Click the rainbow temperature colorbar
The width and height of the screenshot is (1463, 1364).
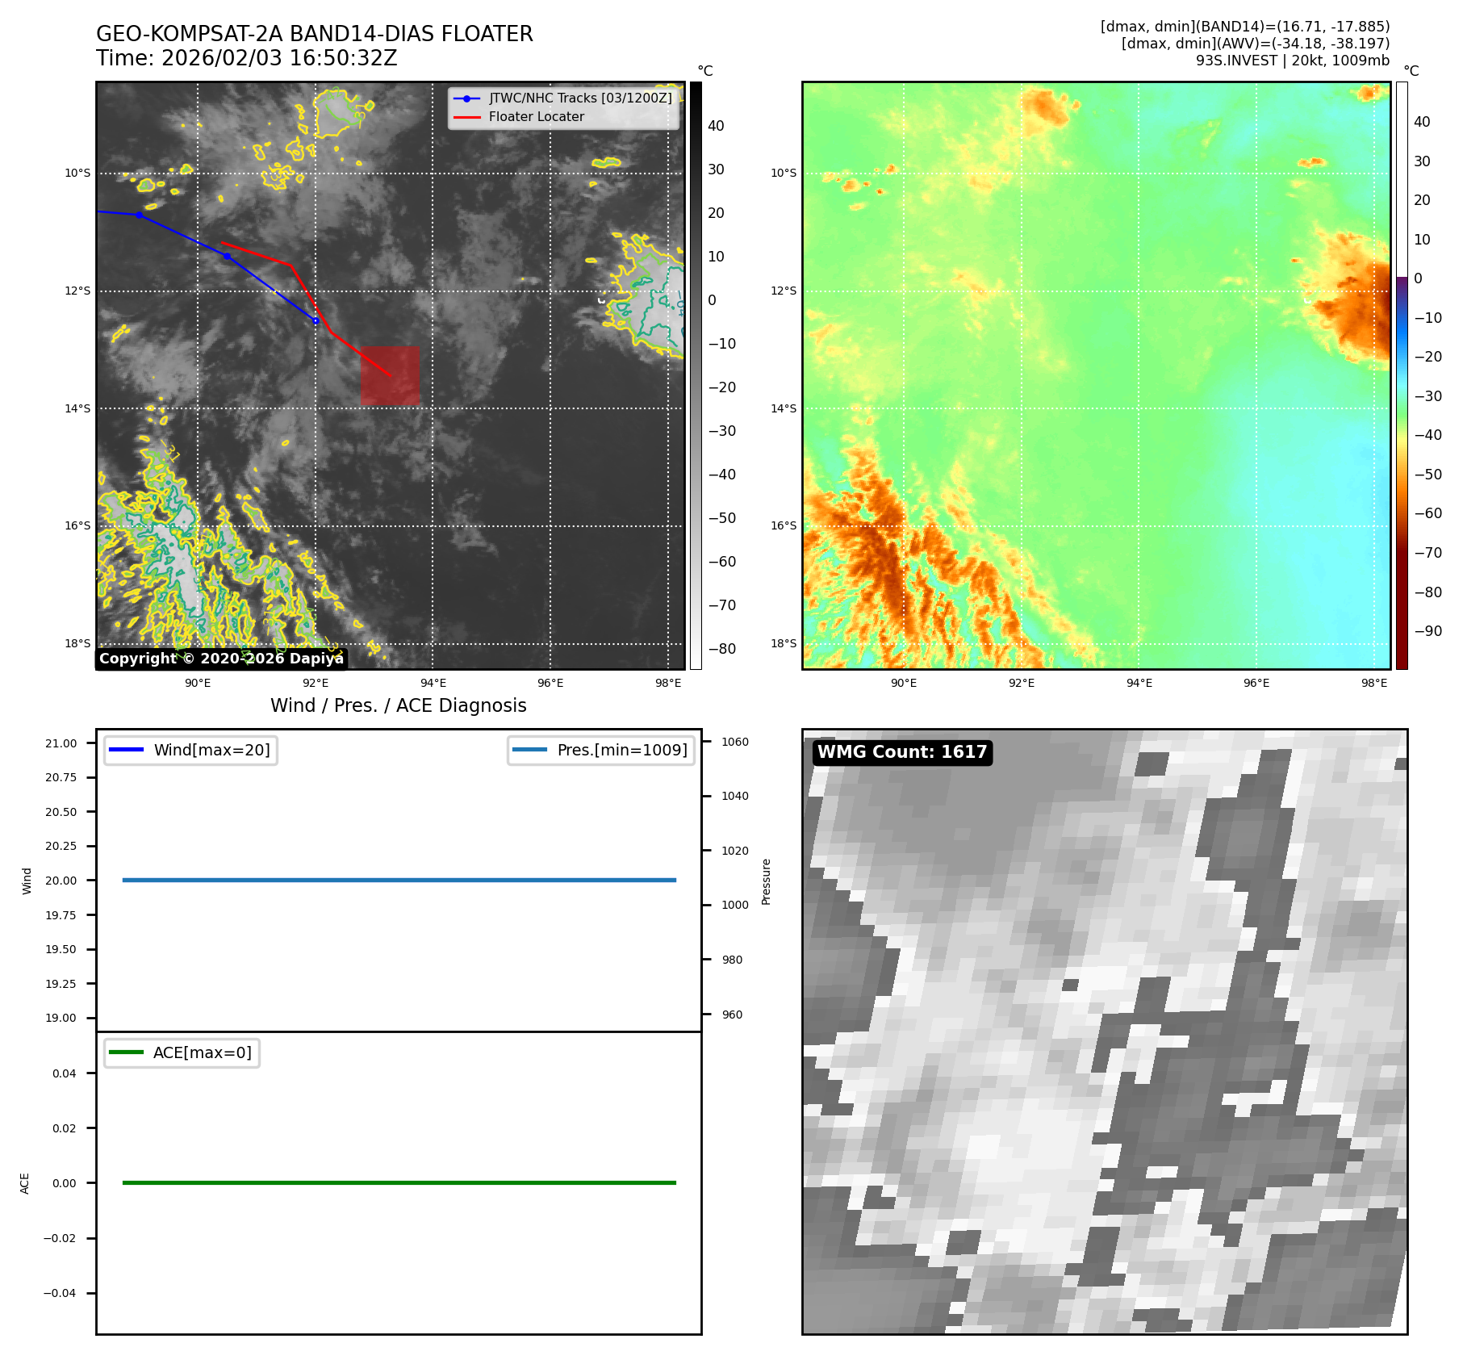click(1402, 375)
